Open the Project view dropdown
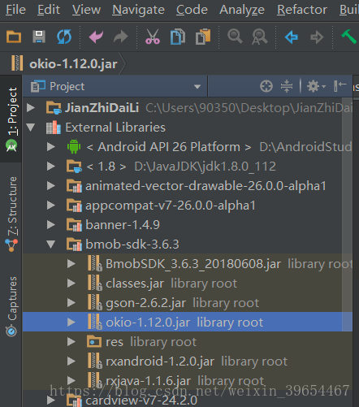This screenshot has width=359, height=407. pyautogui.click(x=197, y=87)
